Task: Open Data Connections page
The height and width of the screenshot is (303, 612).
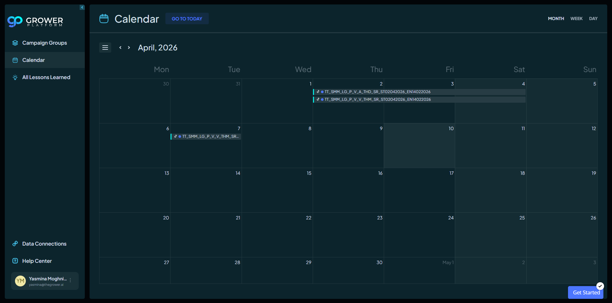Action: pyautogui.click(x=45, y=244)
